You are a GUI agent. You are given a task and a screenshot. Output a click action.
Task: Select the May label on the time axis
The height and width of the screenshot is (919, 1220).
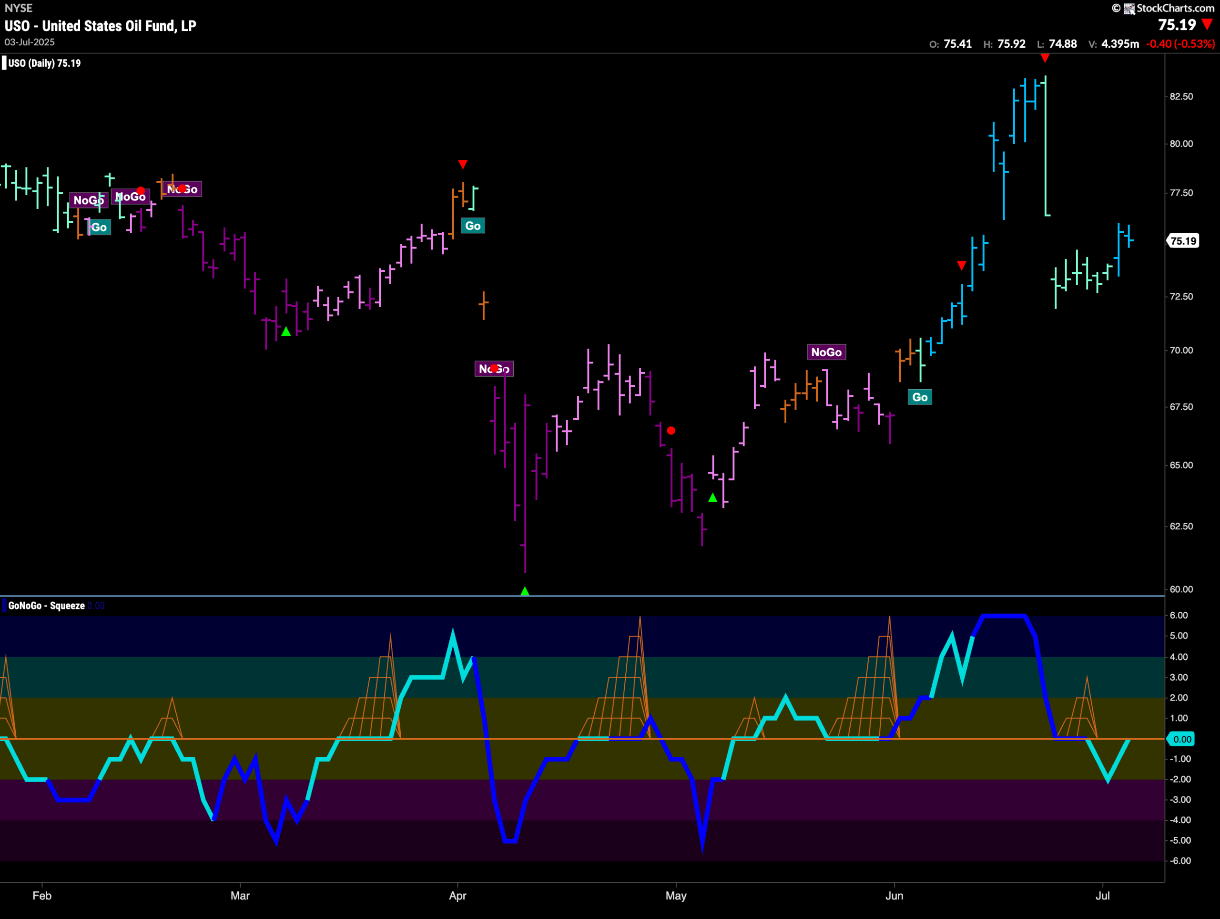pos(676,895)
